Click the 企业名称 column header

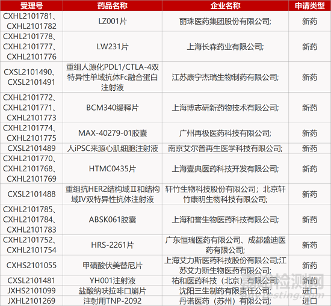click(225, 5)
